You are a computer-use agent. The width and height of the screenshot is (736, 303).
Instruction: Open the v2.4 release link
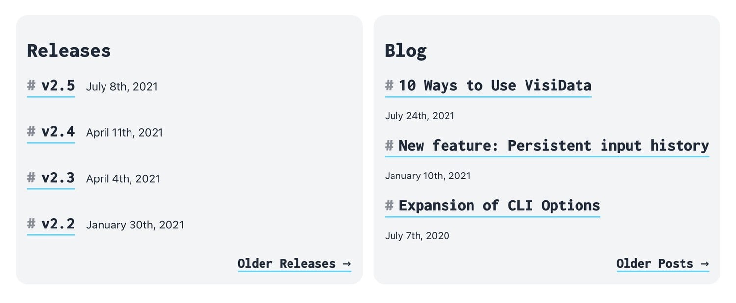[x=58, y=132]
